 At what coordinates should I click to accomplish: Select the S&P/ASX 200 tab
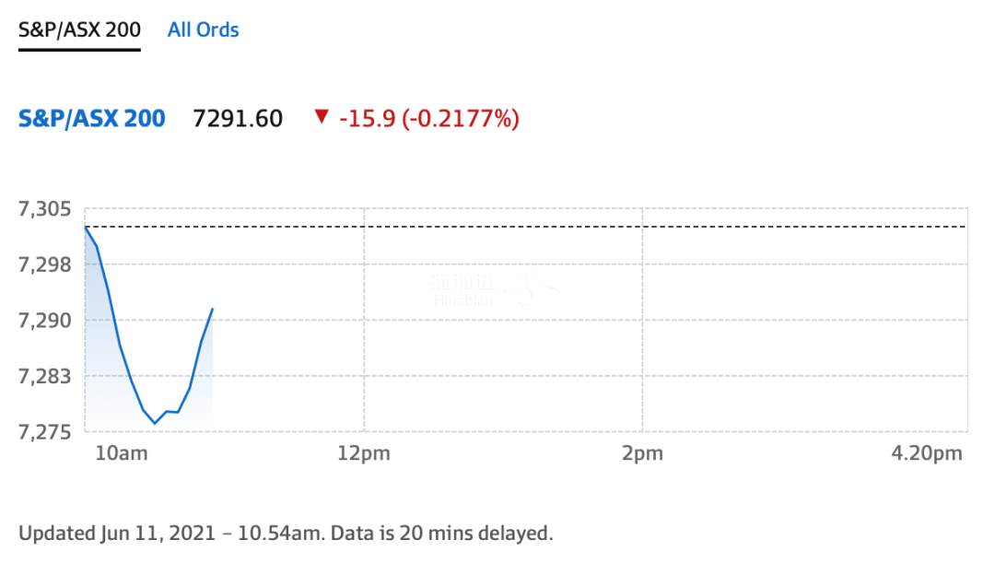pyautogui.click(x=79, y=29)
